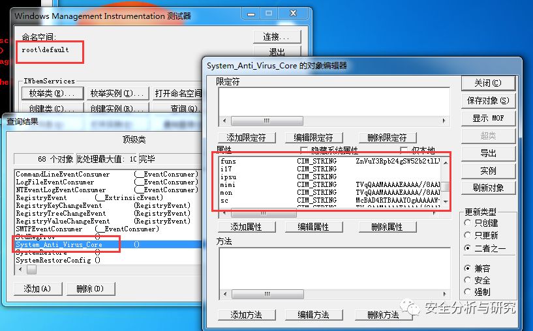Click 关闭(C) button in object editor
This screenshot has width=533, height=331.
pyautogui.click(x=488, y=83)
